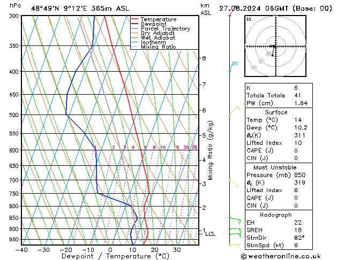Click the '5' km altitude label

pos(204,135)
